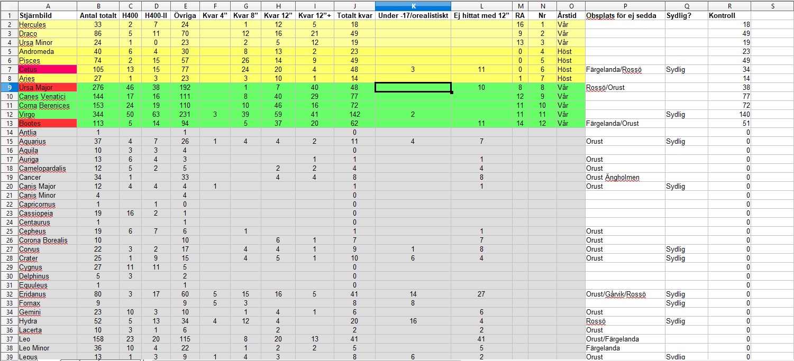Click the Ursa Major cell
794x361 pixels.
click(x=47, y=87)
